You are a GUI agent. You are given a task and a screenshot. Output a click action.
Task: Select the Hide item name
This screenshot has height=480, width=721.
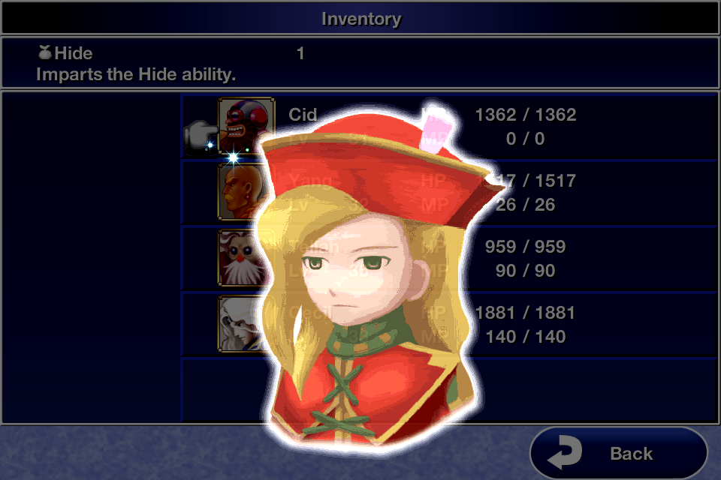click(x=73, y=53)
